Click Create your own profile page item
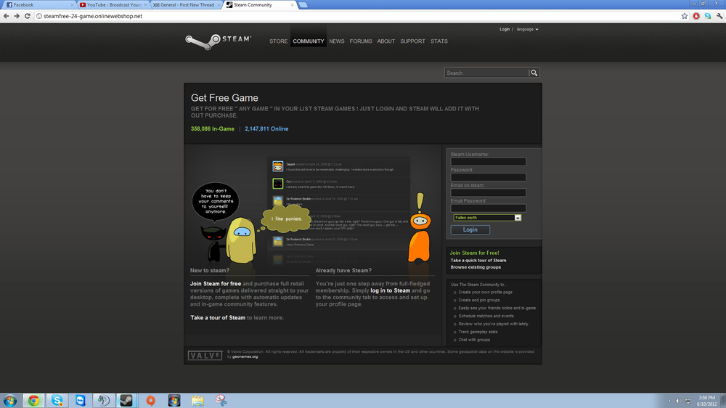This screenshot has height=408, width=726. (485, 293)
